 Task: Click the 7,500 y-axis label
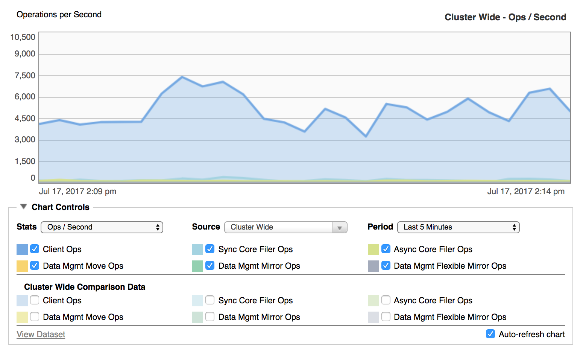[x=25, y=76]
